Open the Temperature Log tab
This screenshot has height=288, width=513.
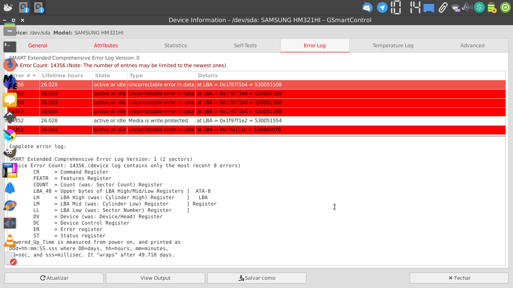coord(393,45)
